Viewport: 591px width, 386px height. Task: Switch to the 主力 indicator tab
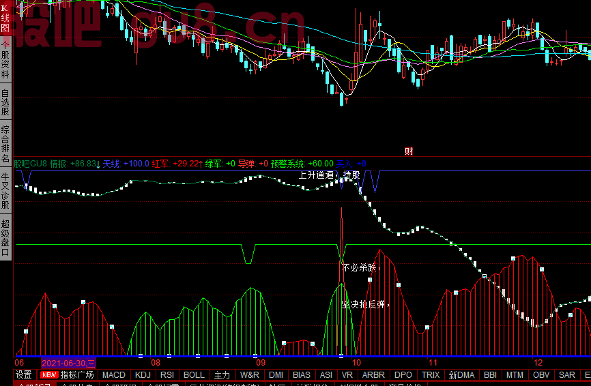point(222,374)
